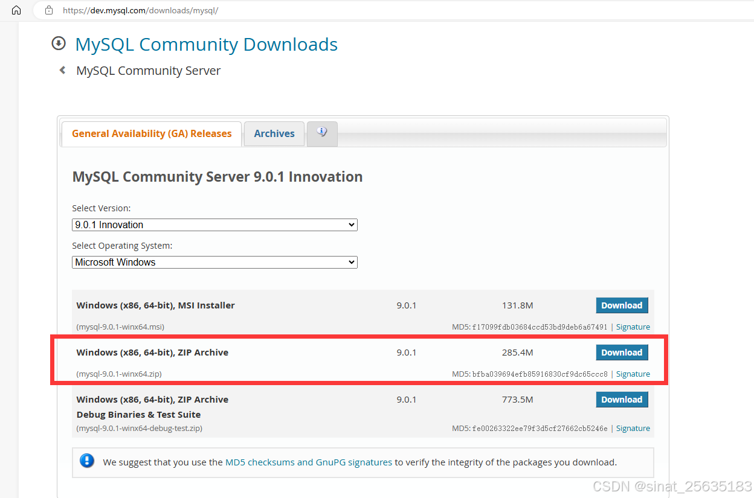The width and height of the screenshot is (754, 498).
Task: Click the MD5 hash f17099fdb03684ccd53bd9deb6a67491
Action: point(540,327)
